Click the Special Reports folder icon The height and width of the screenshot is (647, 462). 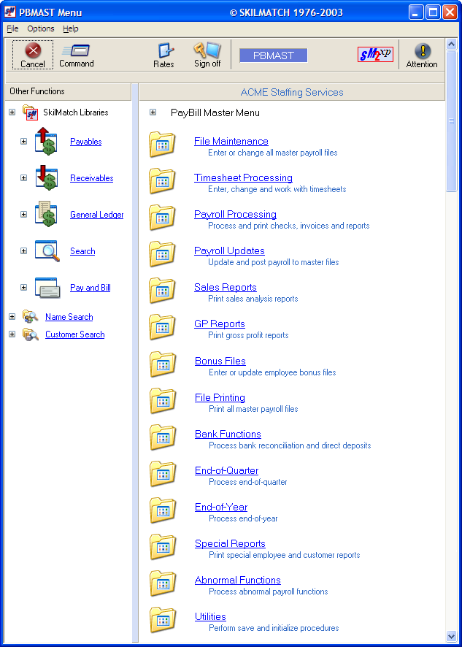(163, 547)
